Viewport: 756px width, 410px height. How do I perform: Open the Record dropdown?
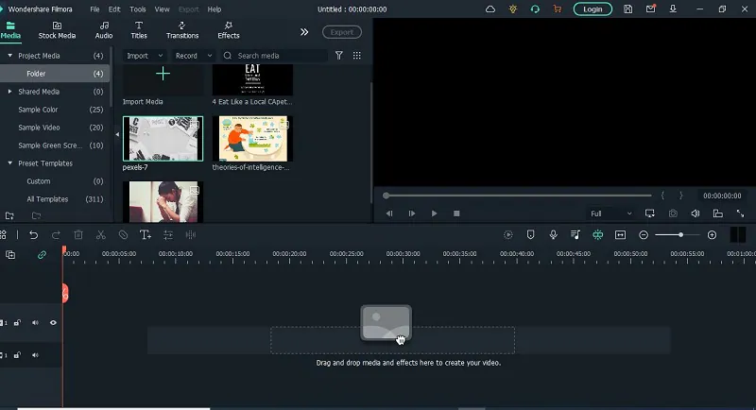click(x=194, y=56)
